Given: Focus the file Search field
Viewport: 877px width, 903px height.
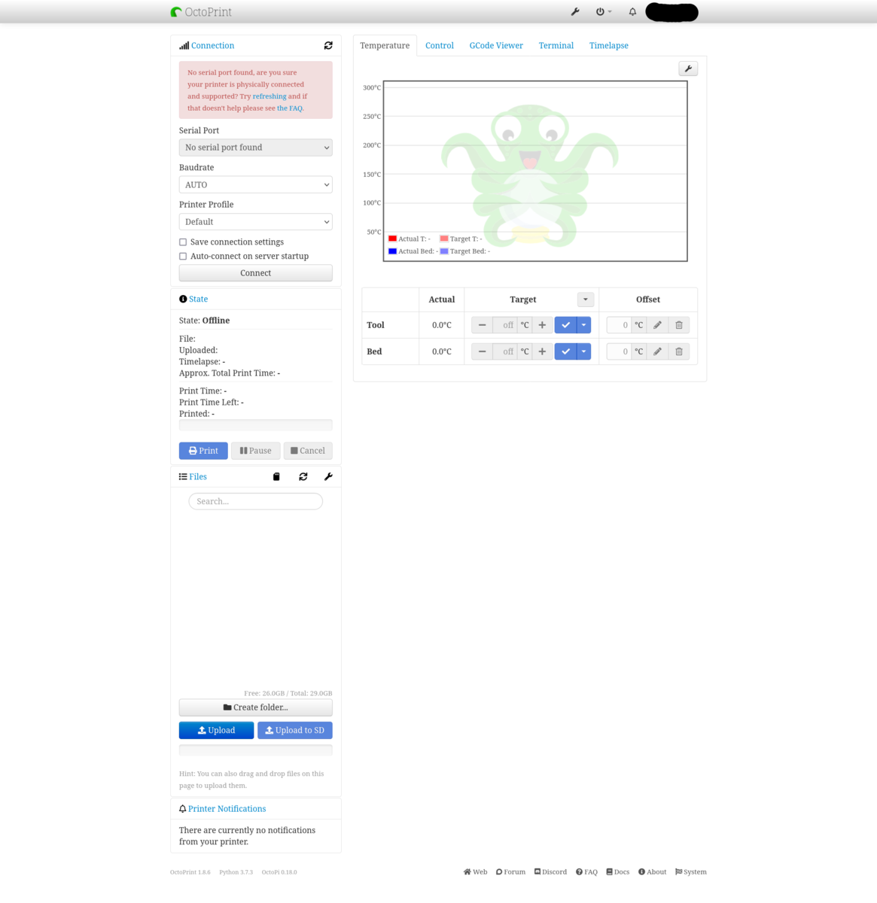Looking at the screenshot, I should pyautogui.click(x=255, y=501).
